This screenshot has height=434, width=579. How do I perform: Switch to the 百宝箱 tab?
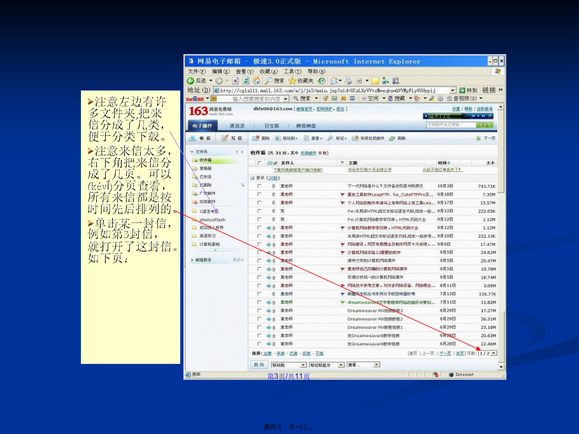point(271,126)
